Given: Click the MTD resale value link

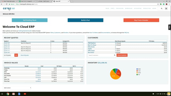Looking at the screenshot, I should [38, 72].
